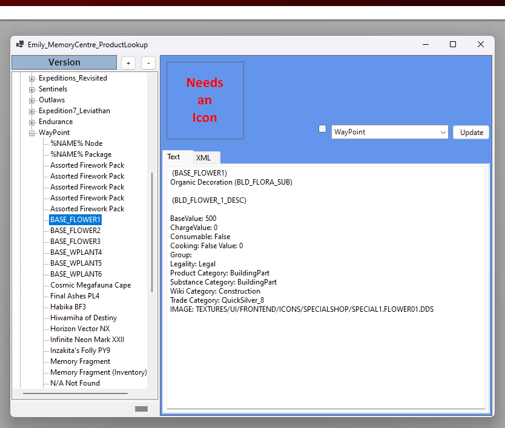Select N/A Not Found item
505x428 pixels.
coord(75,383)
